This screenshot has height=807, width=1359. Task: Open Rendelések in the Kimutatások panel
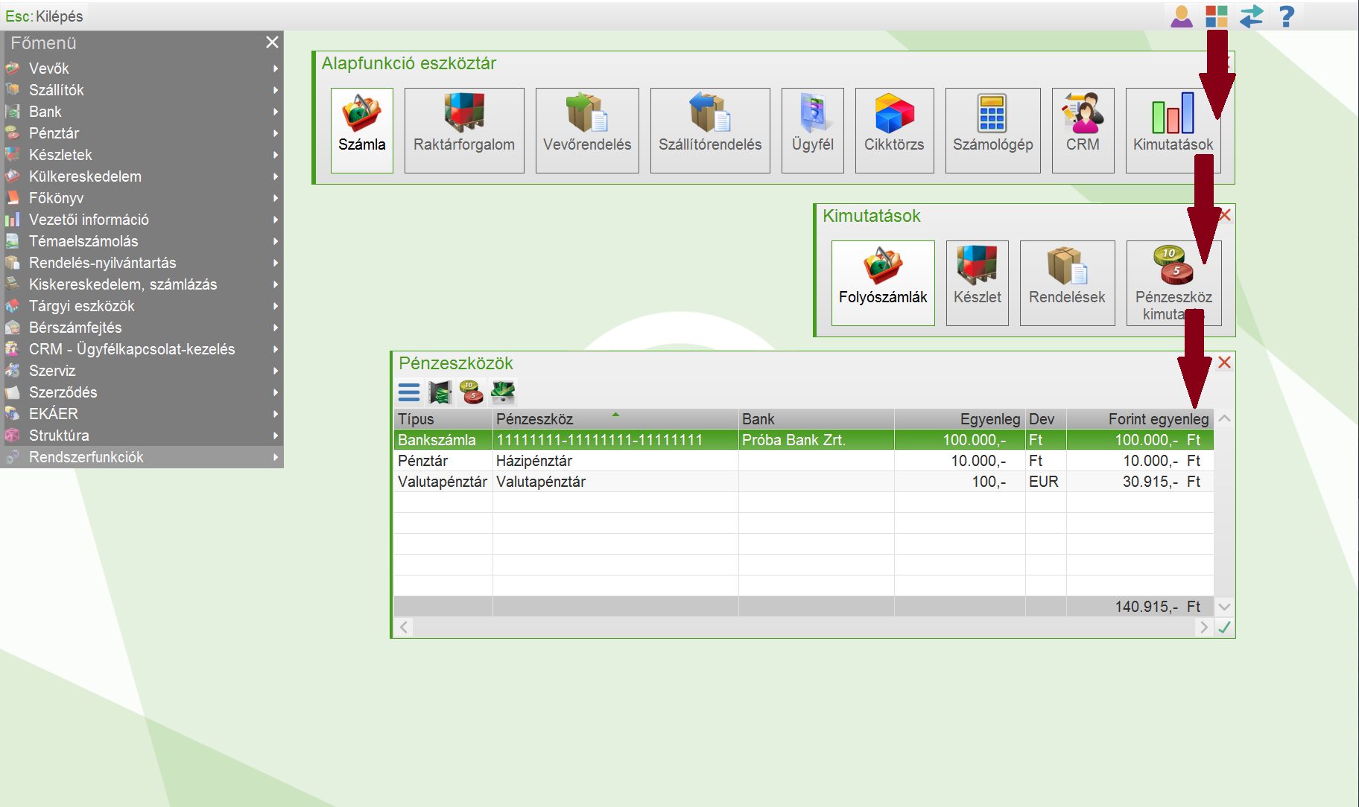pos(1068,283)
